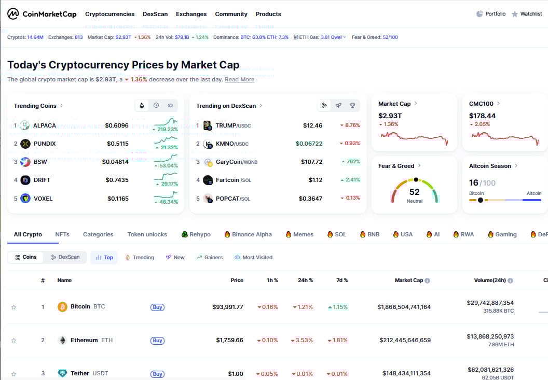This screenshot has height=380, width=548.
Task: Select the Gainers filter button
Action: coord(209,258)
